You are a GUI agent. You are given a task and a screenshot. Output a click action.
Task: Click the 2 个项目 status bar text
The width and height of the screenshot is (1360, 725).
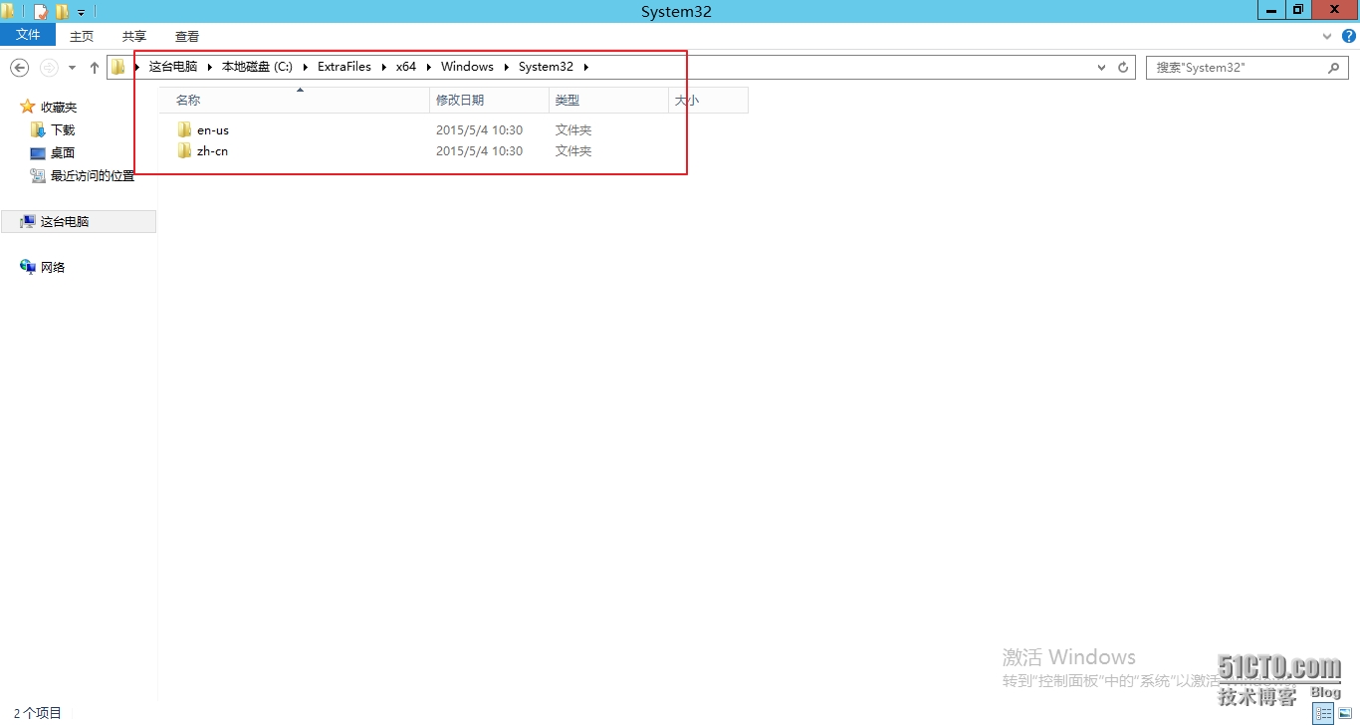tap(38, 713)
